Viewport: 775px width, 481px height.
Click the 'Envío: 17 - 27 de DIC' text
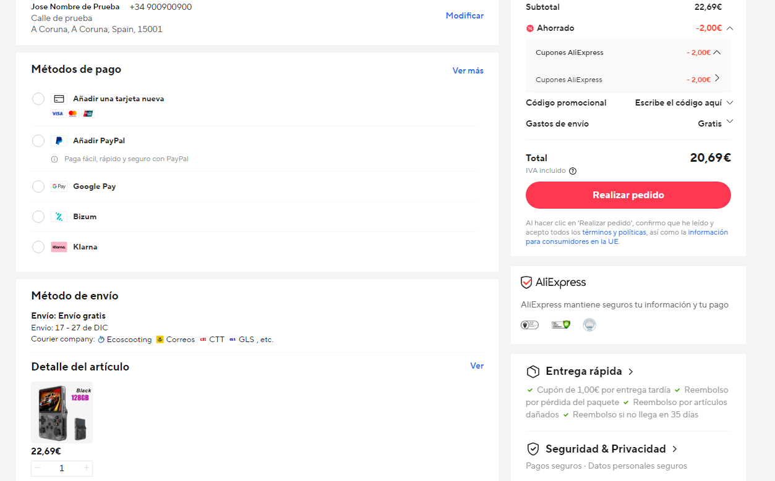click(69, 328)
